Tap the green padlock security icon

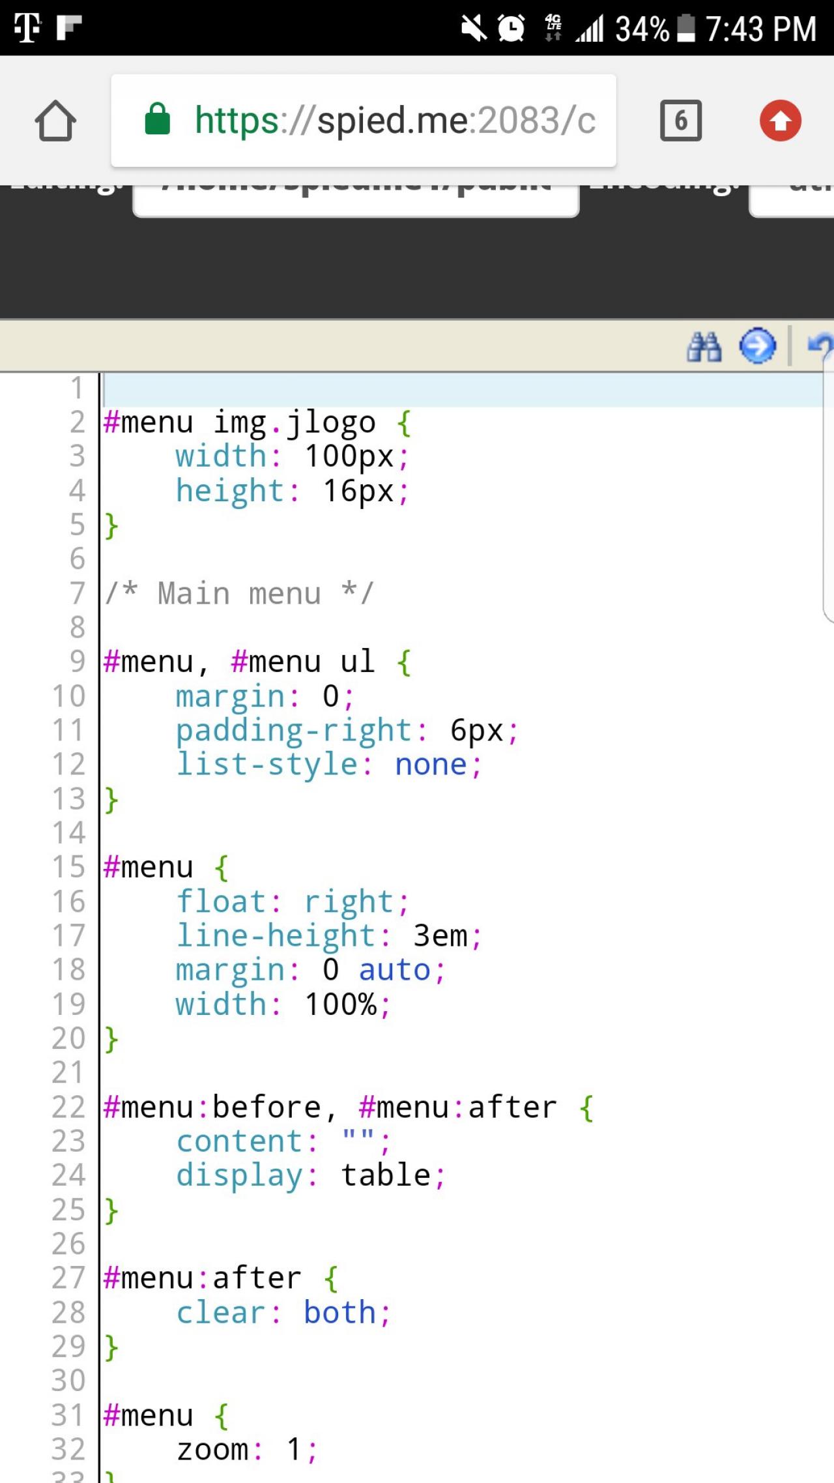[157, 120]
